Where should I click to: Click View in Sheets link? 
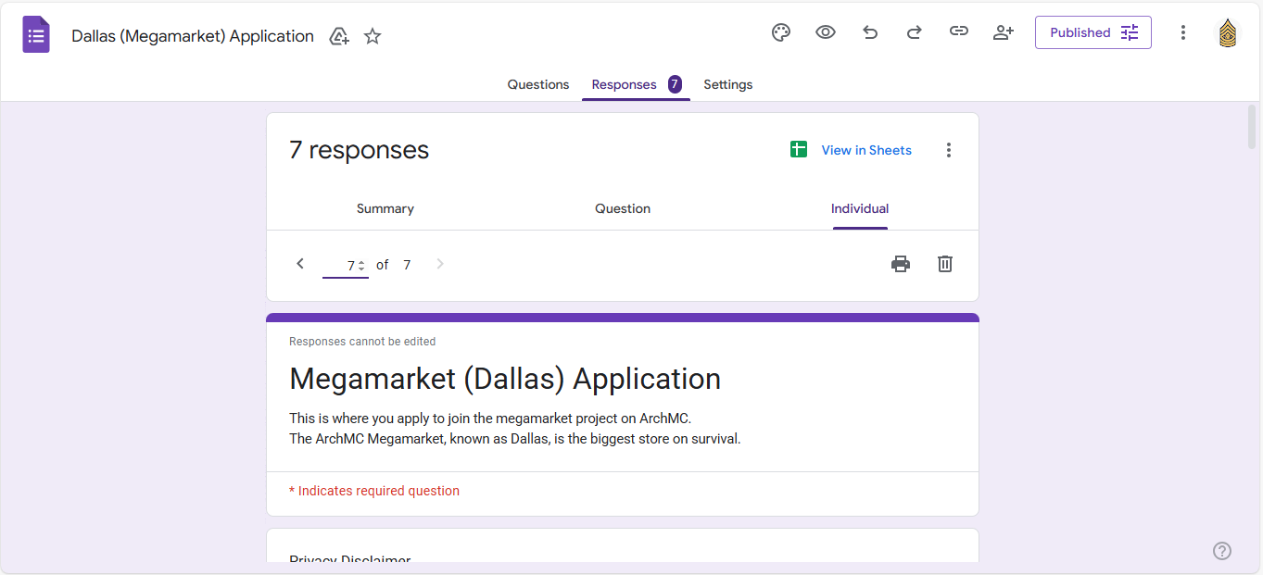865,150
